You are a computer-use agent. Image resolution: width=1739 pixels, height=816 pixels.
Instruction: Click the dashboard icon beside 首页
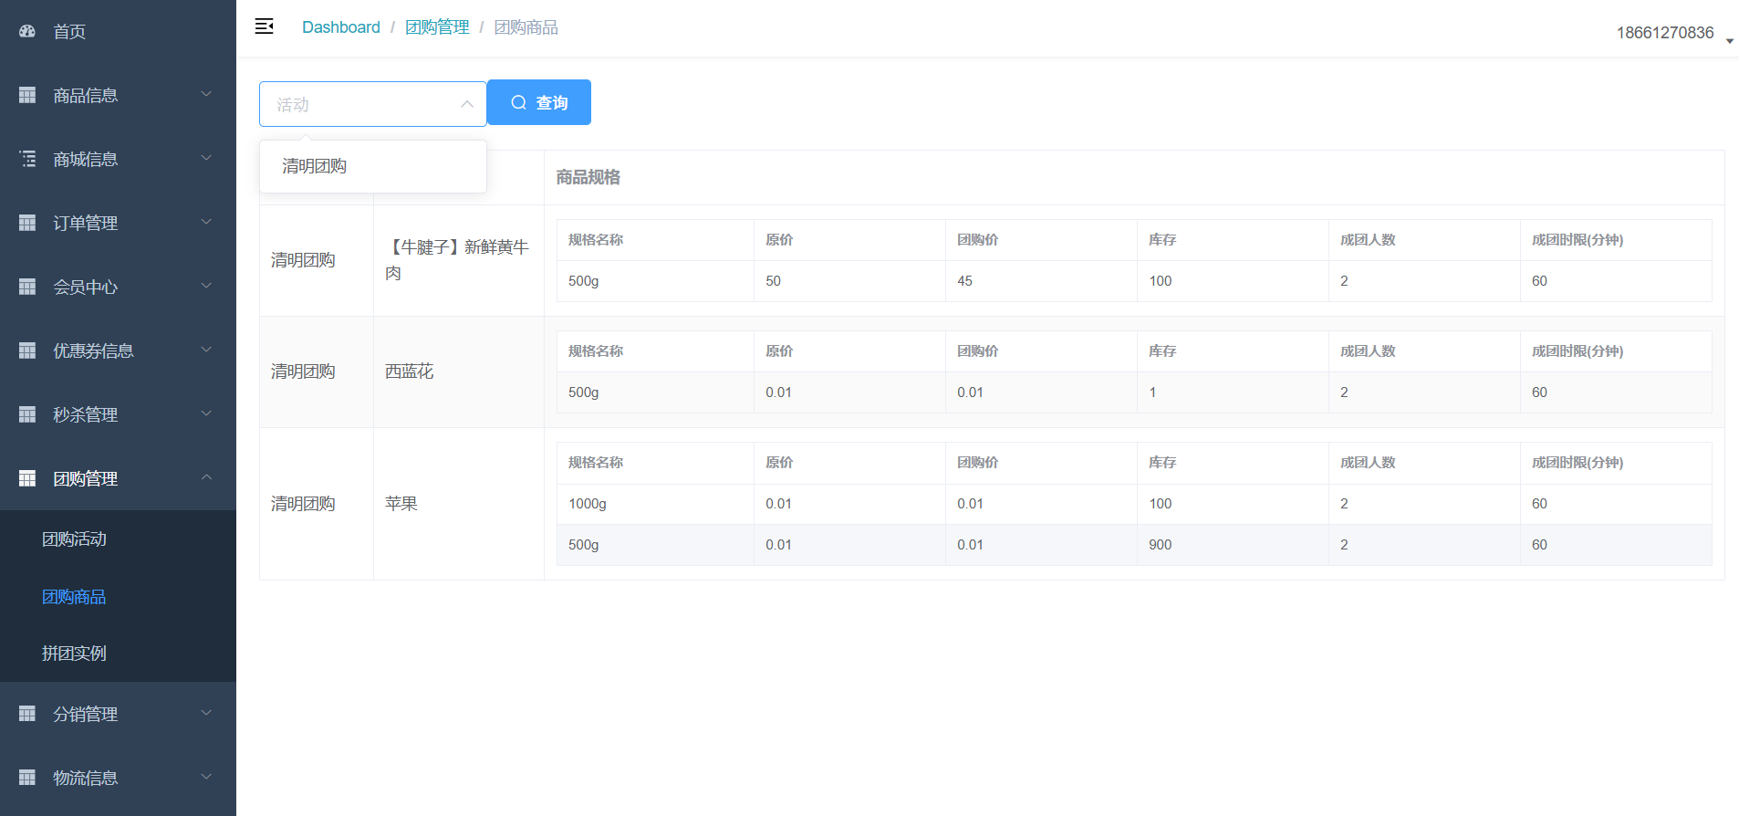[27, 31]
